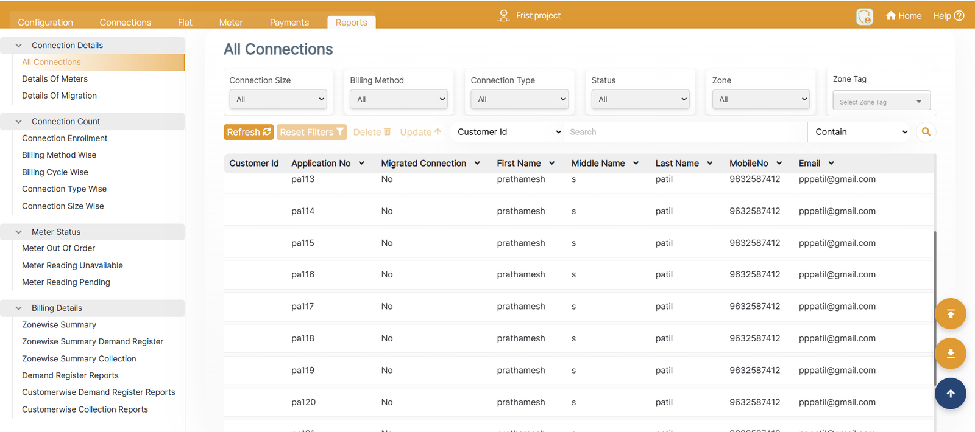Open Customerwise Collection Reports
Image resolution: width=975 pixels, height=432 pixels.
(85, 409)
